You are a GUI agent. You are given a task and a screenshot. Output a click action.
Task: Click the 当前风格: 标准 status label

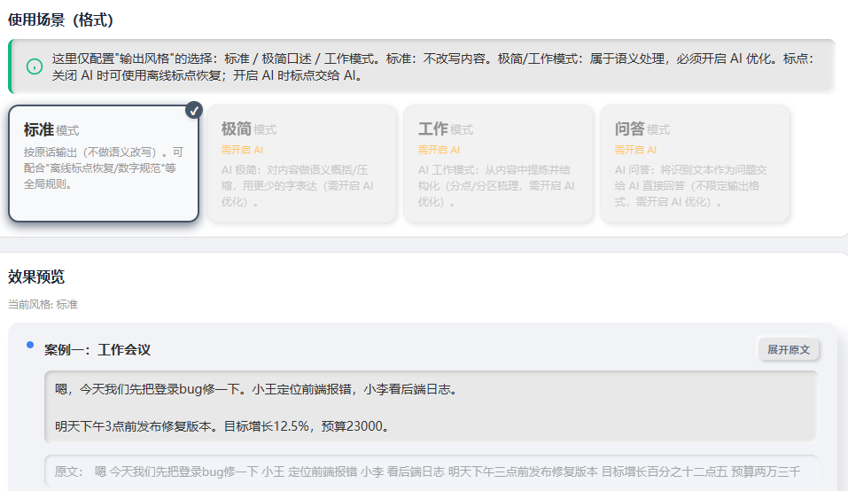click(43, 304)
